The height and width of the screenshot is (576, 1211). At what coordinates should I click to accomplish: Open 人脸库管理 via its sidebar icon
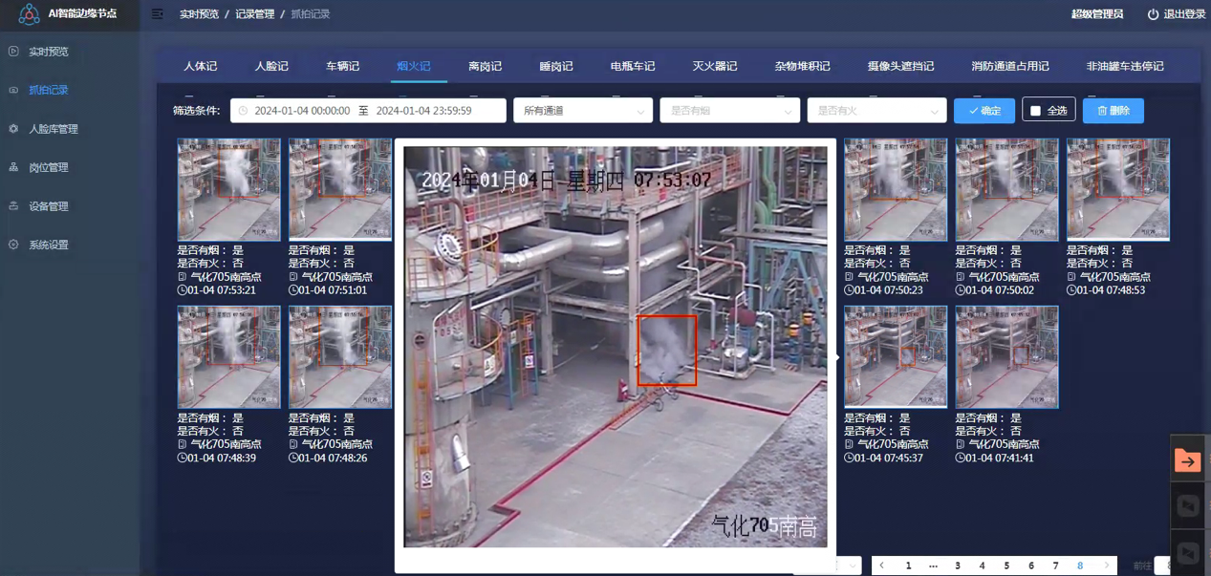(13, 129)
